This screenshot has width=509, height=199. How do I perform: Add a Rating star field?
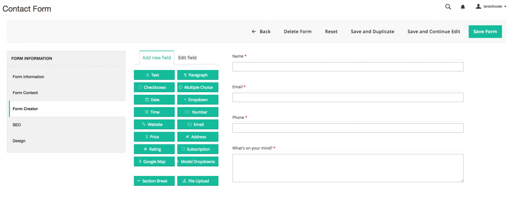pos(154,149)
